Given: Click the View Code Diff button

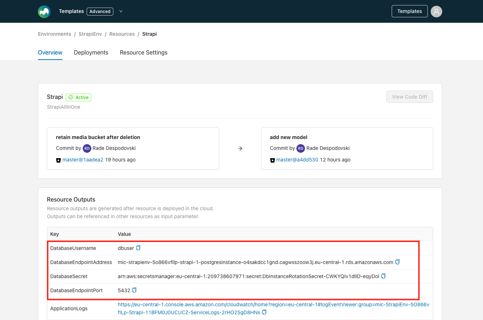Looking at the screenshot, I should [x=410, y=97].
